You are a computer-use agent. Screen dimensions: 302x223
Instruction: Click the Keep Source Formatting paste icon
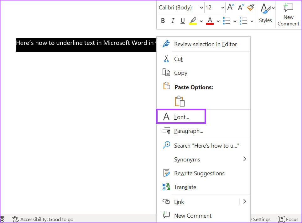[180, 101]
